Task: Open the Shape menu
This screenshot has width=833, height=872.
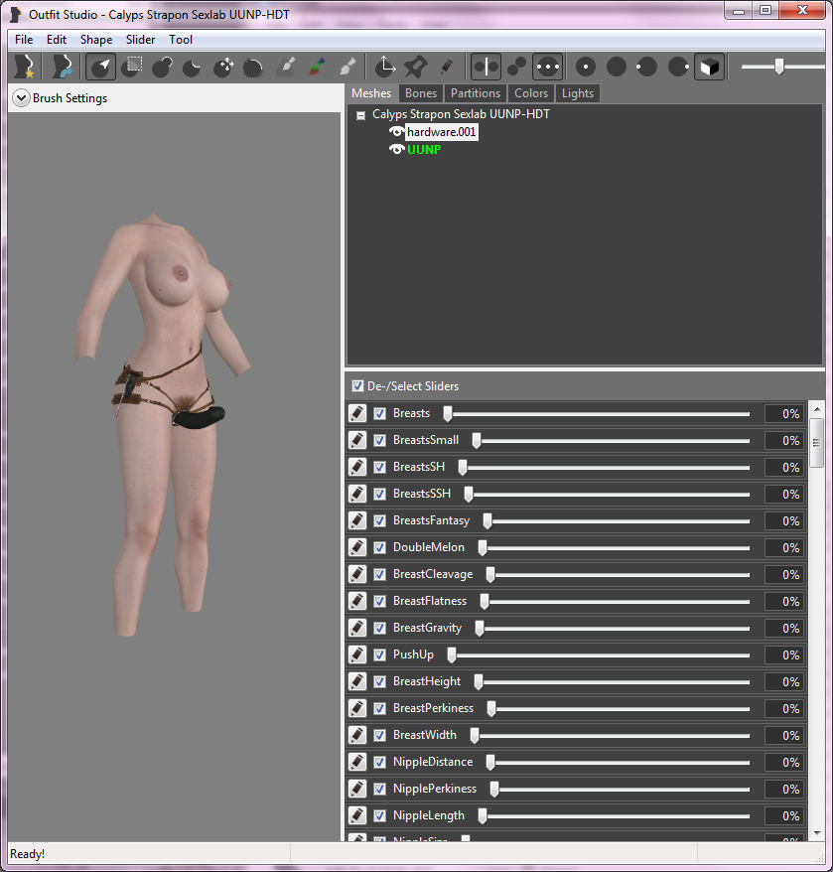Action: coord(96,40)
